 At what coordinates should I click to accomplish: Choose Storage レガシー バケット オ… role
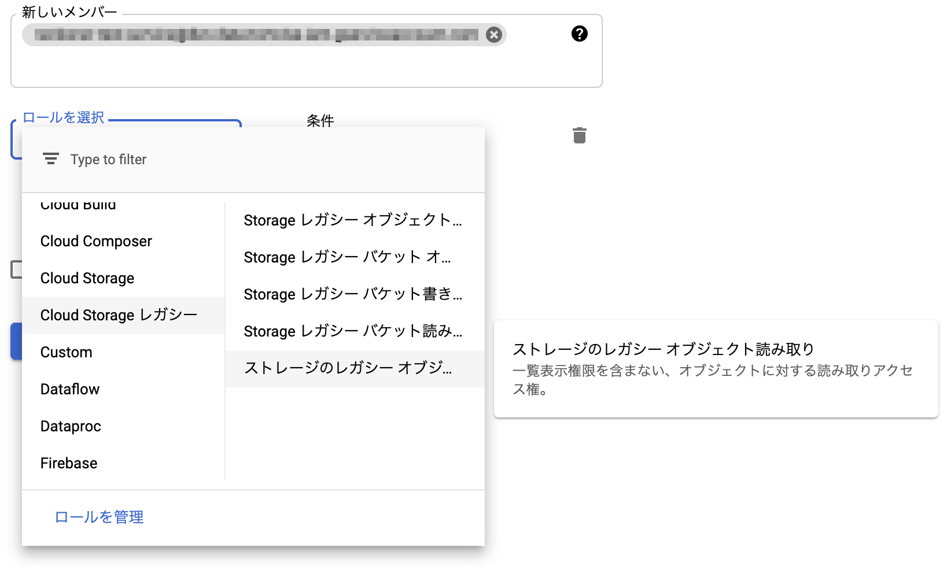(x=355, y=257)
